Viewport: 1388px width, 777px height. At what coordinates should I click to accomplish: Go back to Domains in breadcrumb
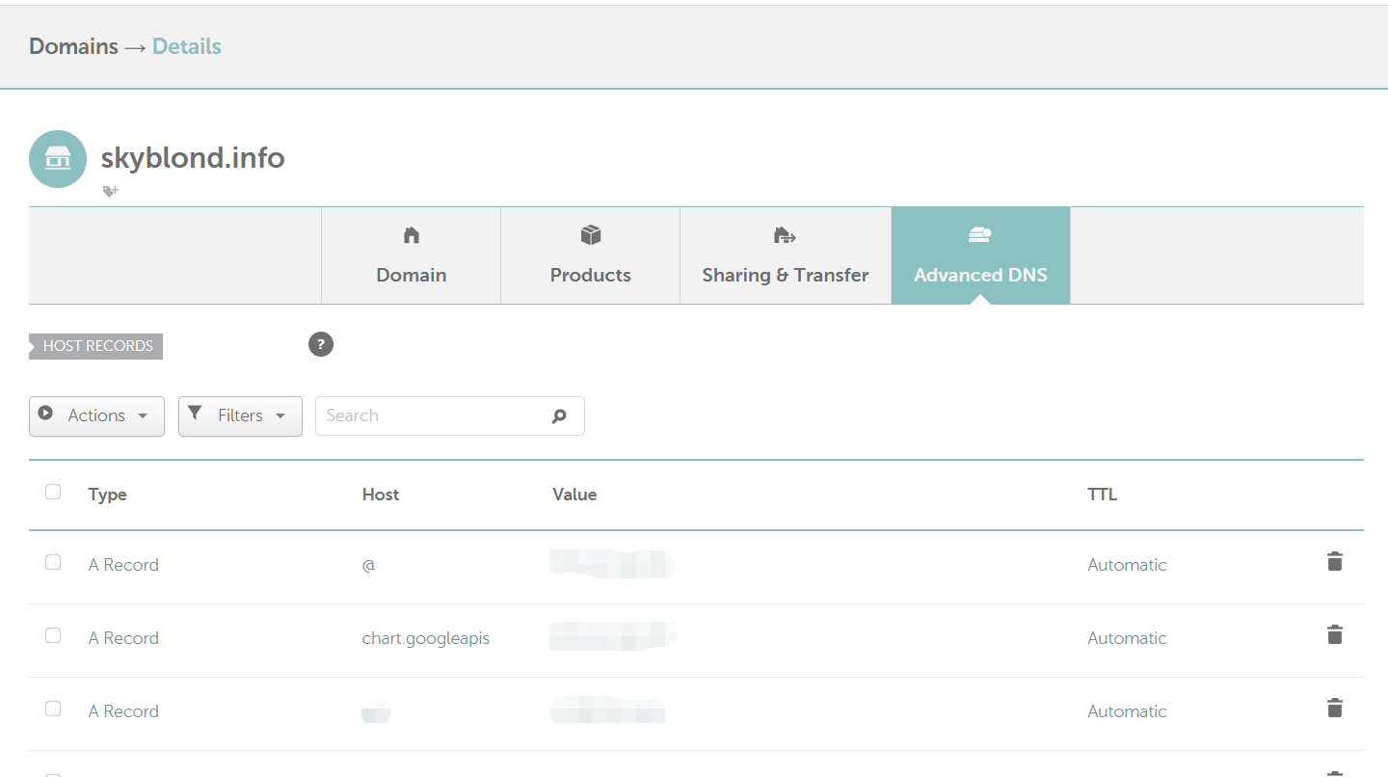pos(73,46)
